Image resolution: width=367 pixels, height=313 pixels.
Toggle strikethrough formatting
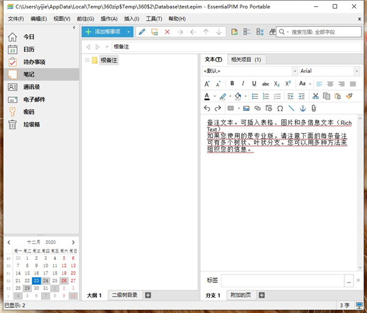click(265, 84)
